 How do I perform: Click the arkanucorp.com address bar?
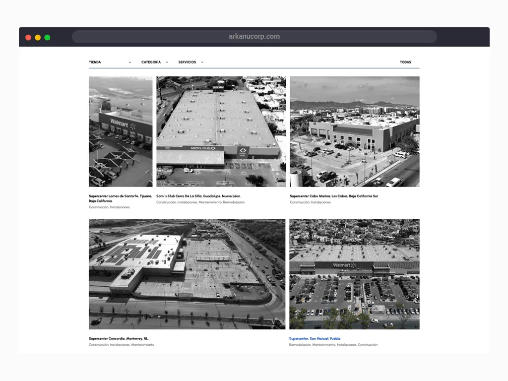pyautogui.click(x=254, y=36)
